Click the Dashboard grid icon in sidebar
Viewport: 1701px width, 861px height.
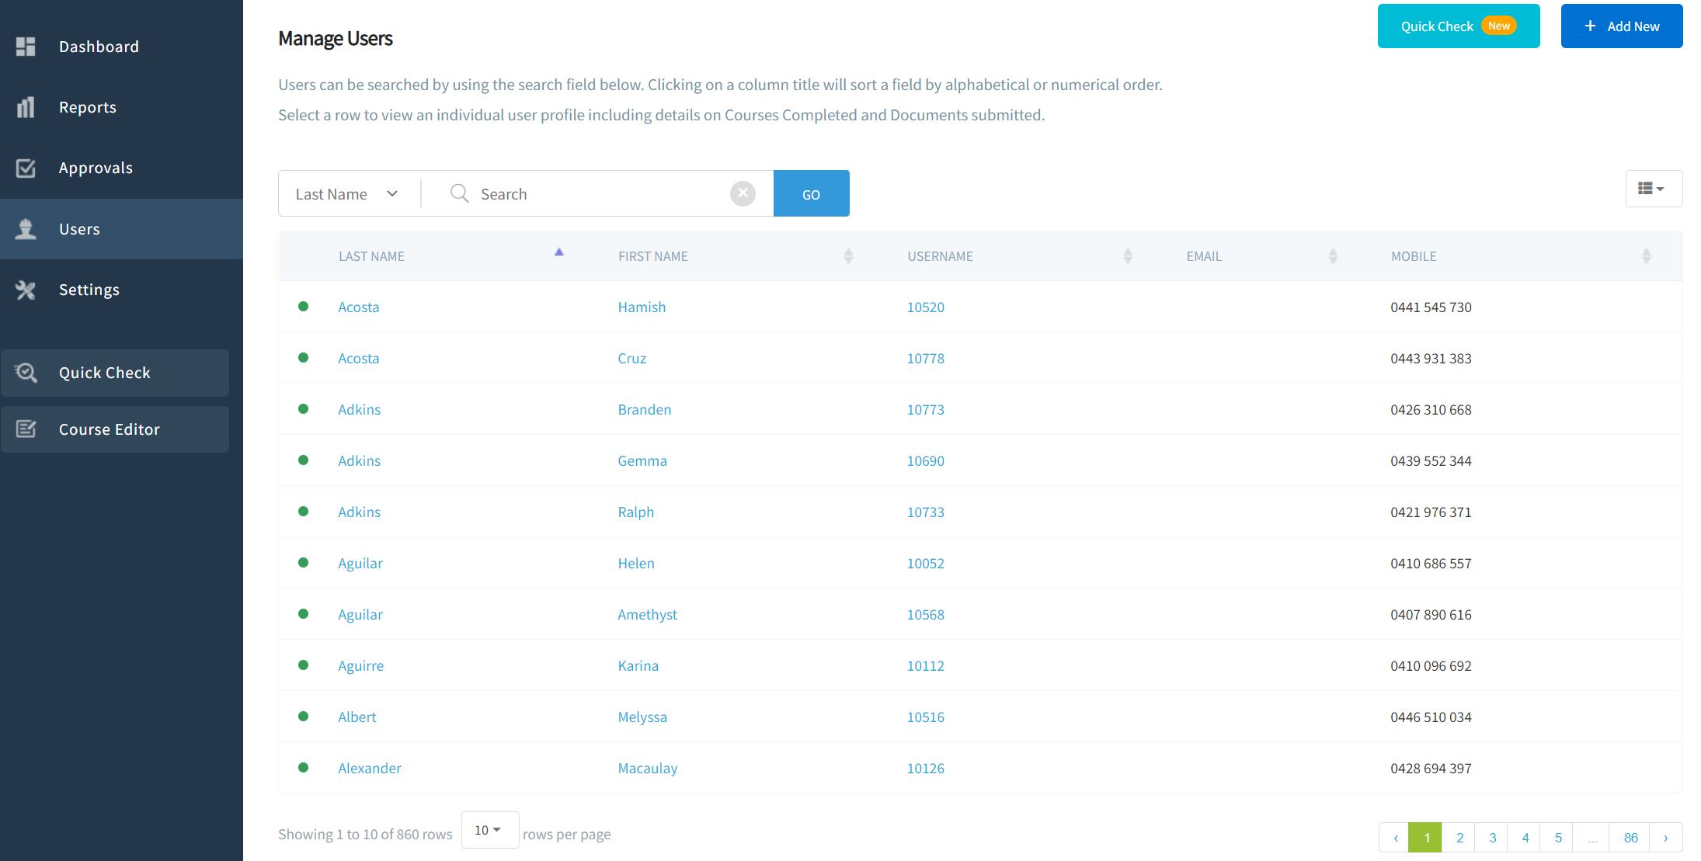pos(26,47)
